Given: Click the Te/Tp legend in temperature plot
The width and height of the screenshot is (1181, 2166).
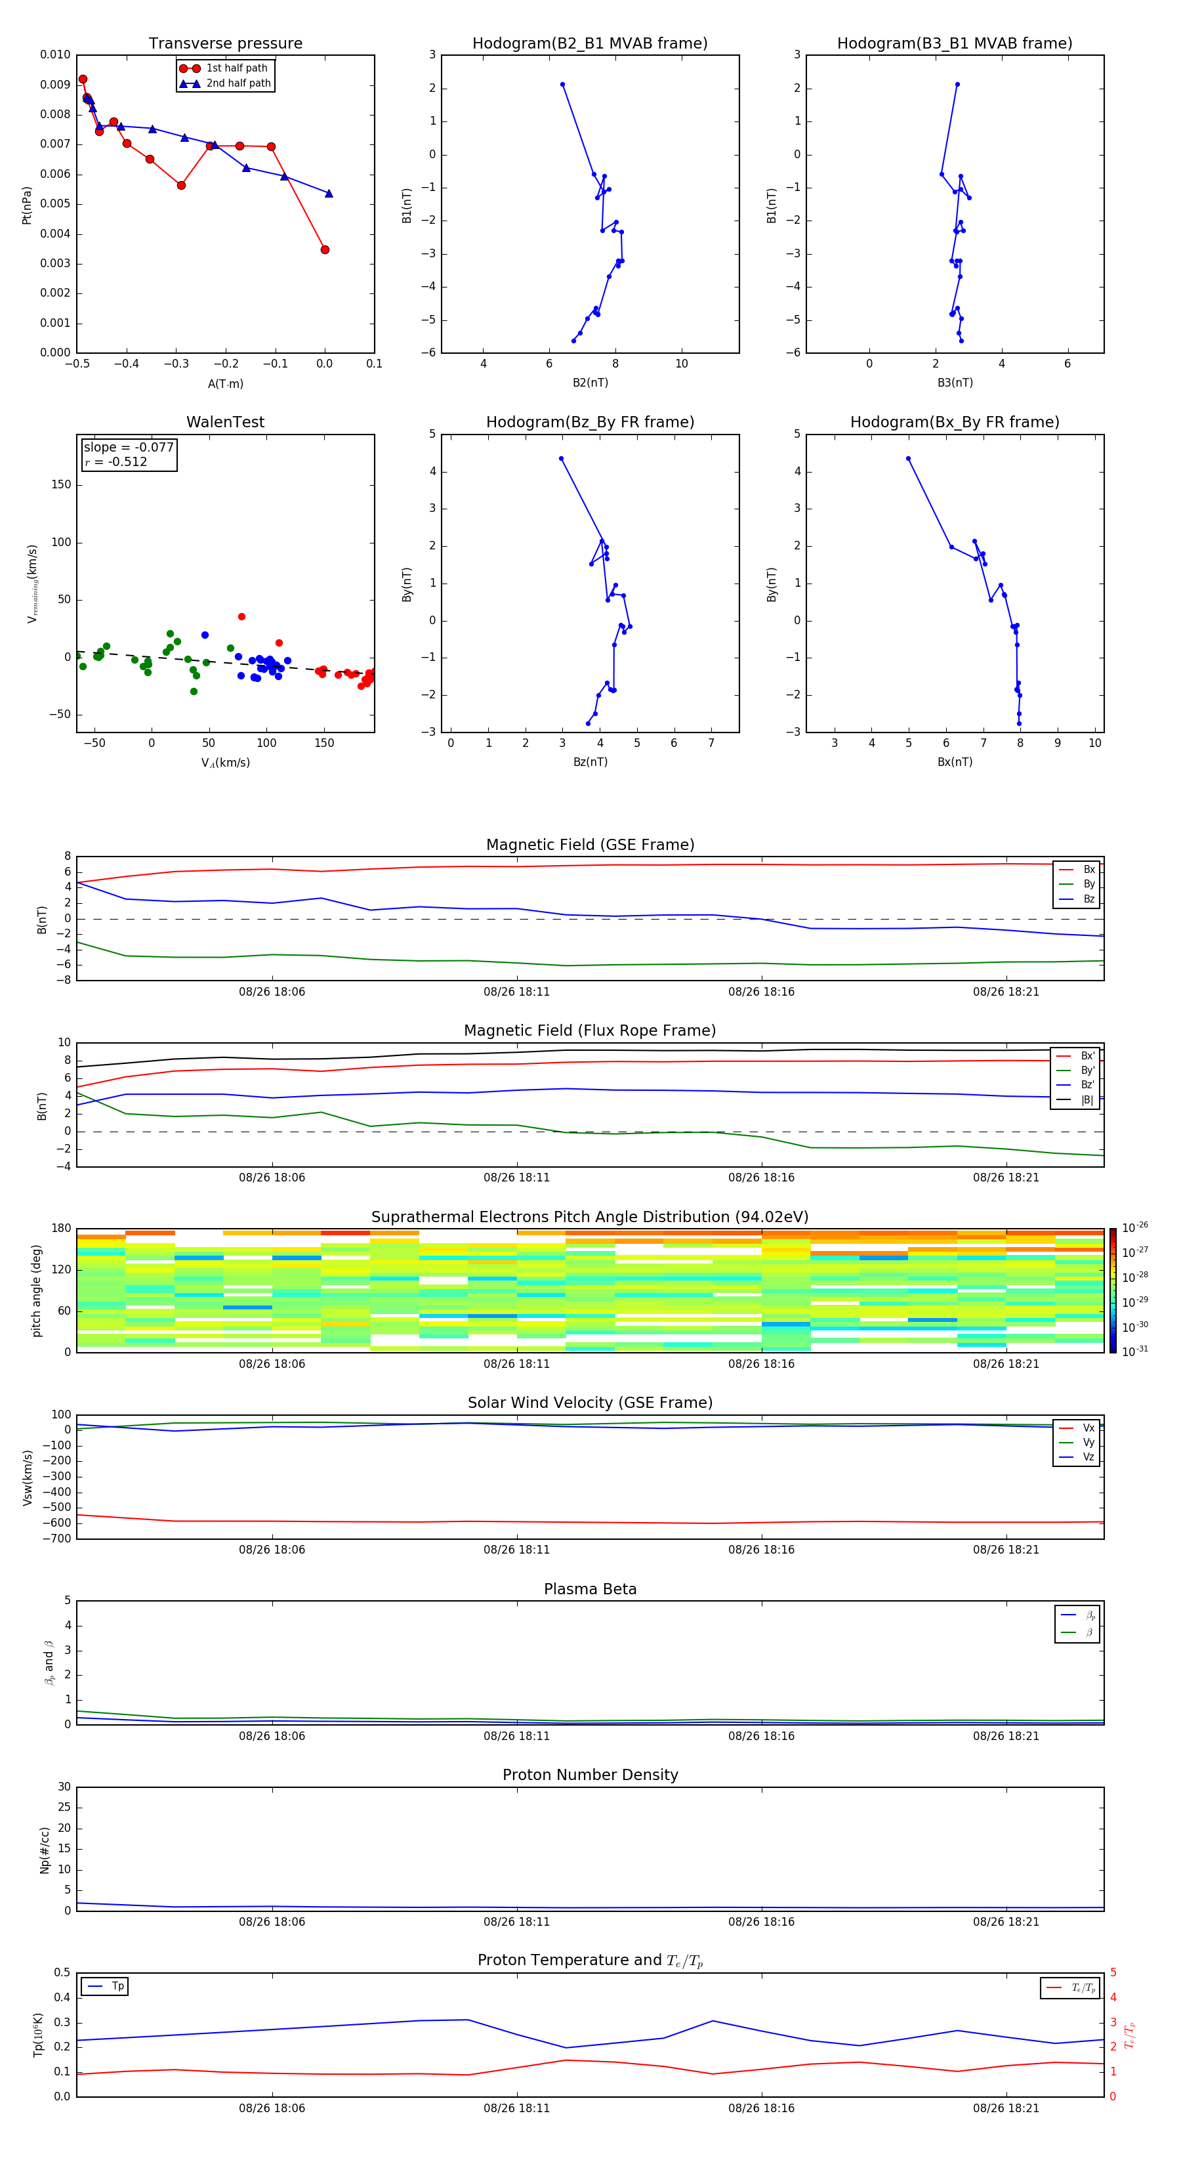Looking at the screenshot, I should click(1069, 1987).
